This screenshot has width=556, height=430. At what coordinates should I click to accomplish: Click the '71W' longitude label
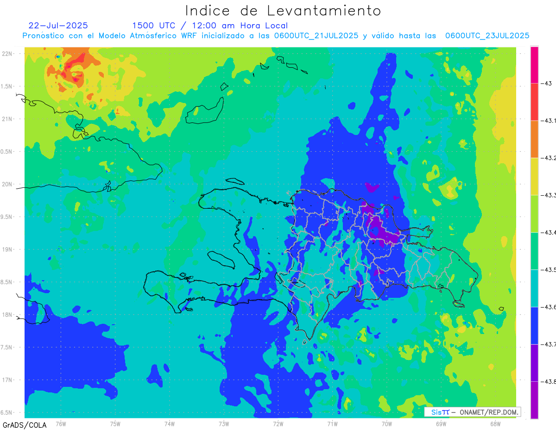pyautogui.click(x=332, y=424)
